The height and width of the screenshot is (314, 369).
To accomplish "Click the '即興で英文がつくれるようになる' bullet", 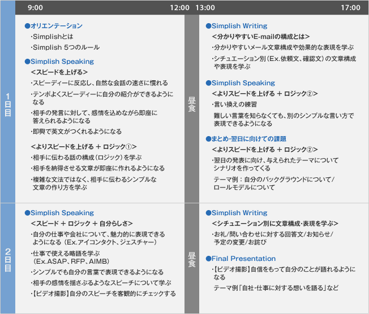I will coord(76,131).
